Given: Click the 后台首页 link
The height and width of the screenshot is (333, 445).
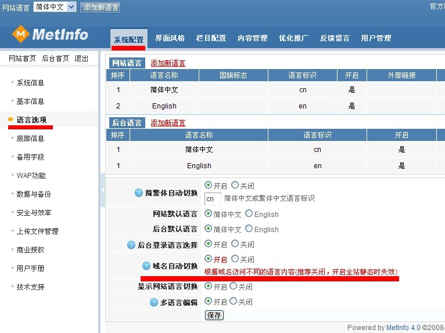Looking at the screenshot, I should point(55,59).
